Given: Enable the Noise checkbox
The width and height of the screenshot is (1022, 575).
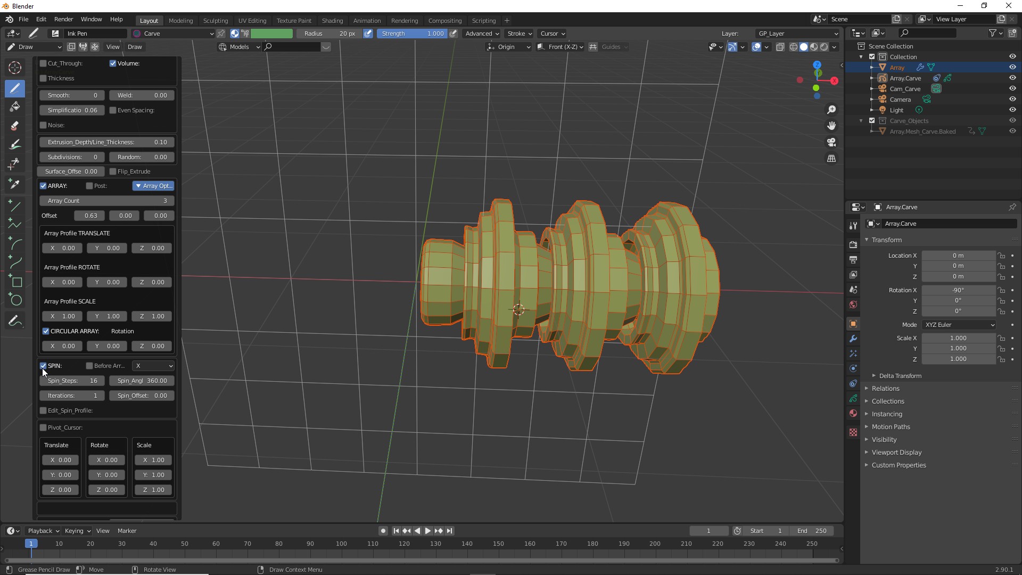Looking at the screenshot, I should pyautogui.click(x=43, y=125).
